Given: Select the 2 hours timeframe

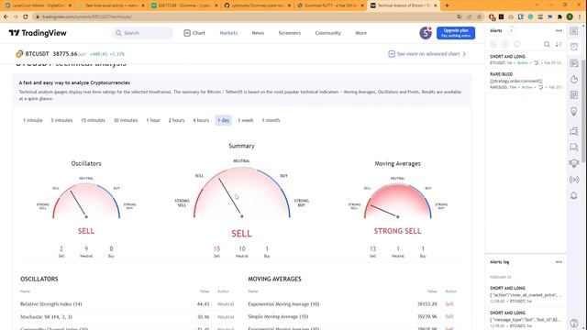Looking at the screenshot, I should pyautogui.click(x=176, y=120).
